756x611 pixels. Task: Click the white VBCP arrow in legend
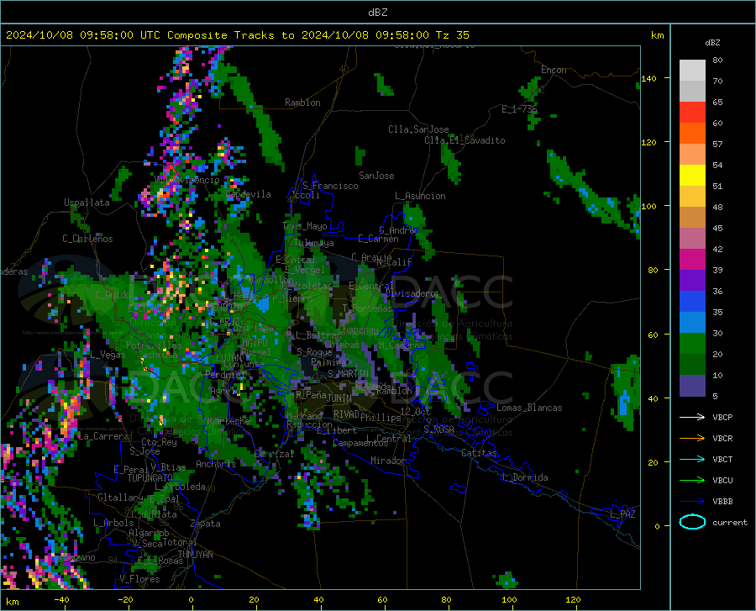pos(692,417)
